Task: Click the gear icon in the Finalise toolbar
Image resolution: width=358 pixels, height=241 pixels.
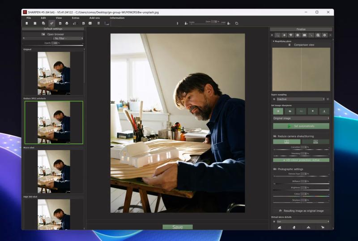Action: coord(324,35)
